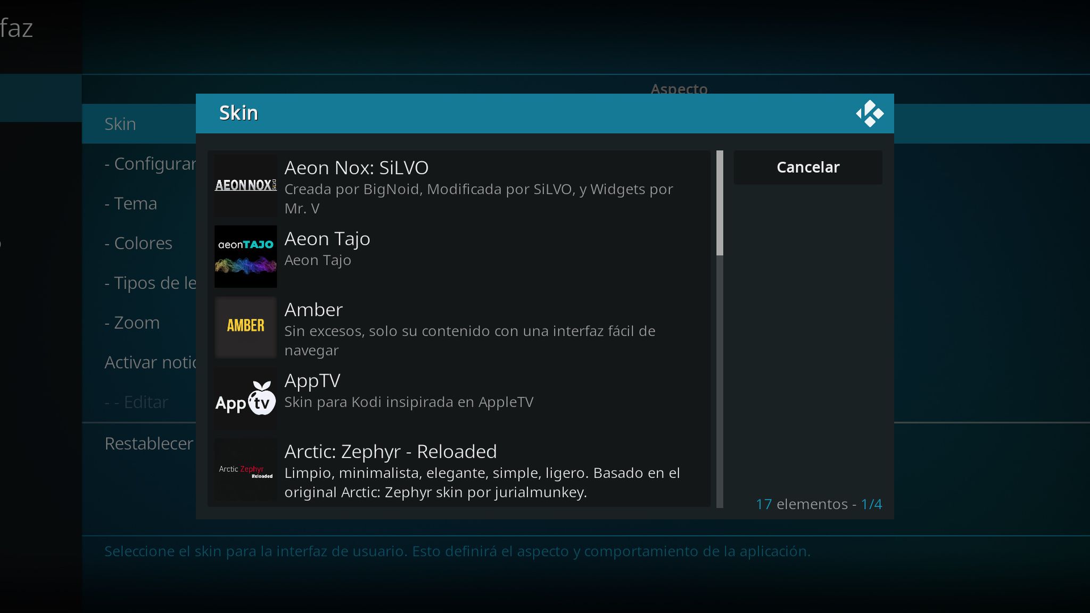1090x613 pixels.
Task: Select Arctic: Zephyr - Reloaded skin
Action: [459, 470]
